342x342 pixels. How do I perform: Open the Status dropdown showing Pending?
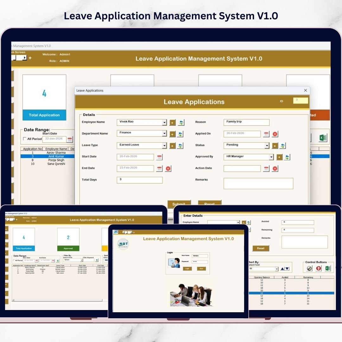coord(267,146)
